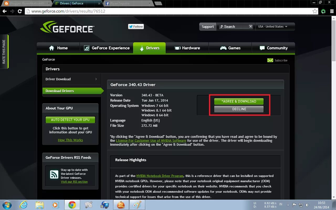Open a new browser tab

click(158, 3)
